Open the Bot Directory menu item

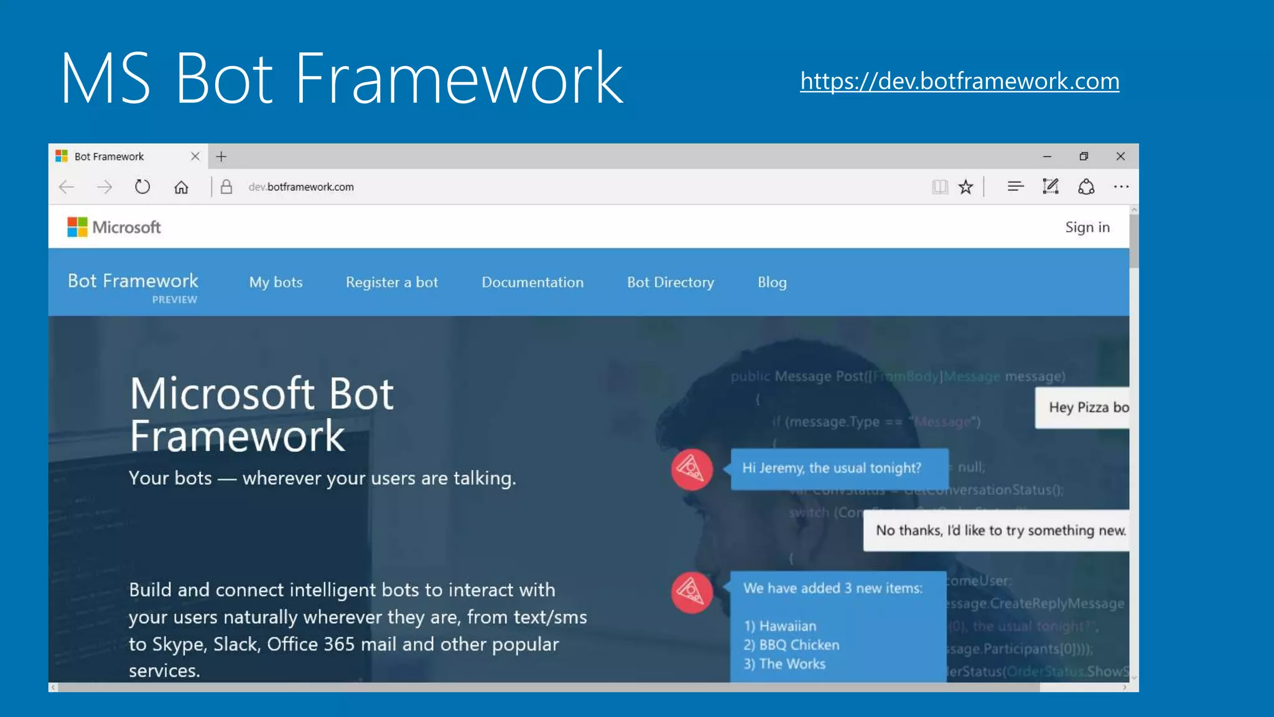coord(671,282)
